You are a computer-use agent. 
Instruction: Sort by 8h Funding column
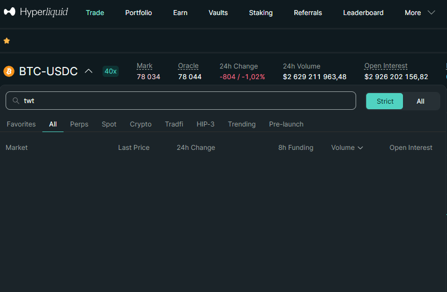pyautogui.click(x=295, y=148)
